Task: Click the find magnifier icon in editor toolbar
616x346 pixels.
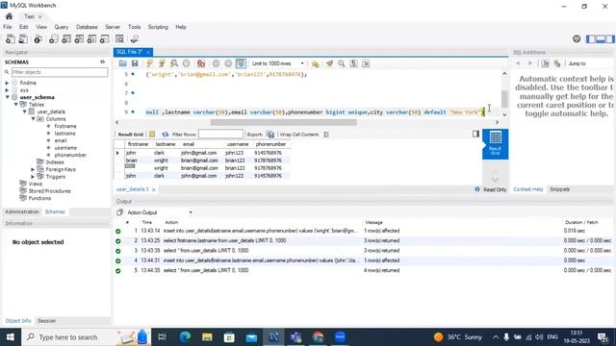Action: point(342,63)
